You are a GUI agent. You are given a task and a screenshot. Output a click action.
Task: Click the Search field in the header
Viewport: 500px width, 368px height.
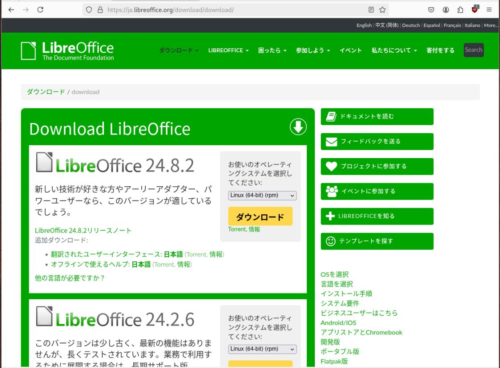tap(474, 50)
